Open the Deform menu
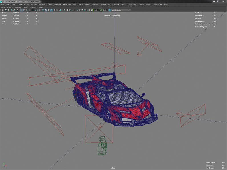This screenshot has height=170, width=227. click(103, 5)
